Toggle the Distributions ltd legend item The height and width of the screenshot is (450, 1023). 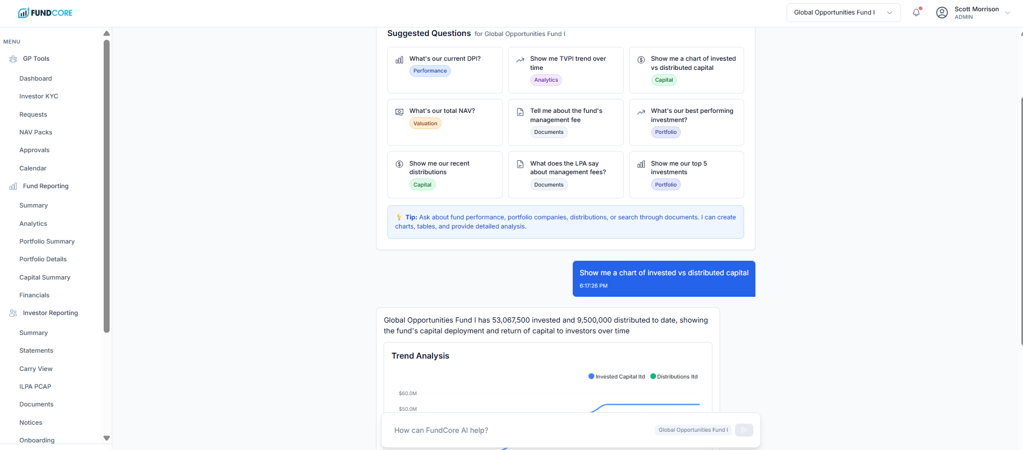(674, 377)
